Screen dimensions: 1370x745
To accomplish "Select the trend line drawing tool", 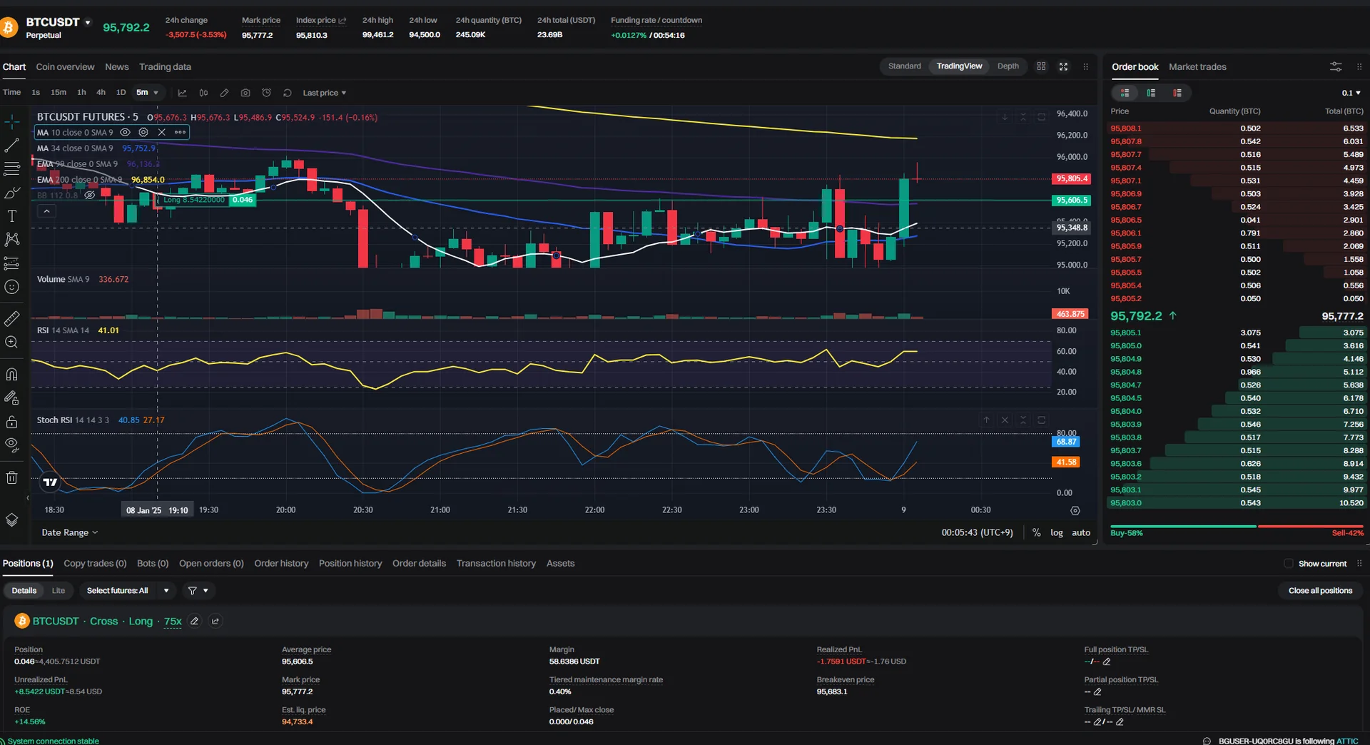I will click(11, 146).
